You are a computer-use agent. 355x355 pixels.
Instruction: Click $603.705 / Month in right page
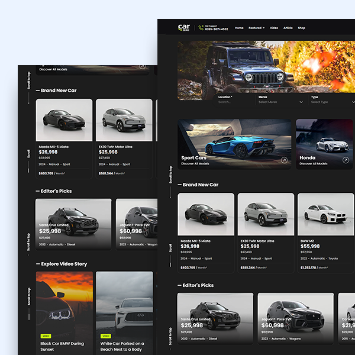193,267
